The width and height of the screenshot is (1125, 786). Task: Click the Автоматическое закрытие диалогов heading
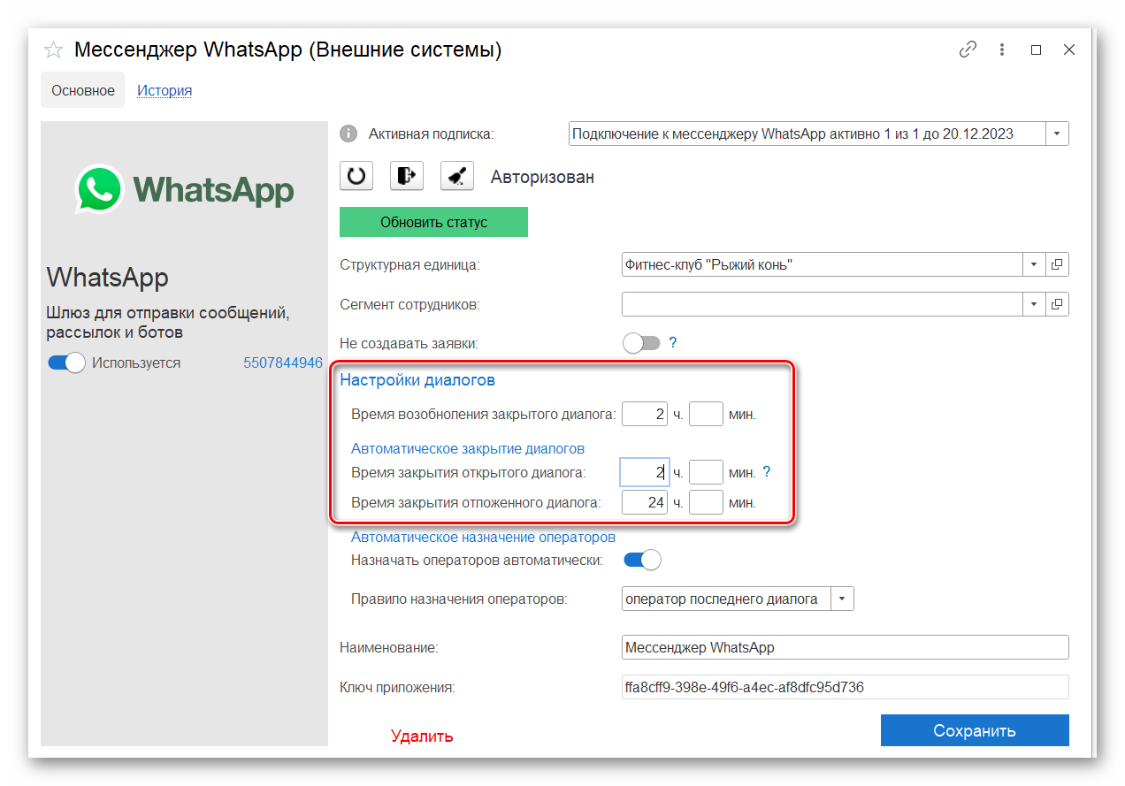(468, 448)
